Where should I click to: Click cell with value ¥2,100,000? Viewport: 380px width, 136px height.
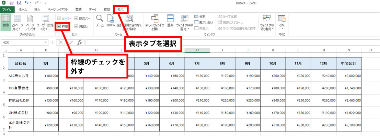point(349,125)
